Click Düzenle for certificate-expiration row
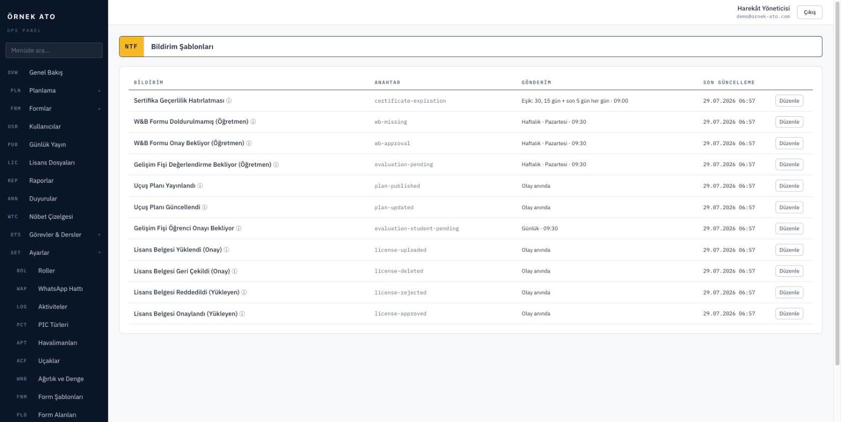Screen dimensions: 841x422 (789, 101)
